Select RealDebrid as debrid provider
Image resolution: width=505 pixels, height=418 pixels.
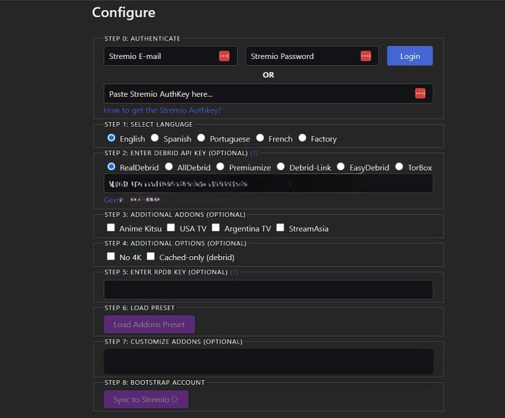(111, 167)
